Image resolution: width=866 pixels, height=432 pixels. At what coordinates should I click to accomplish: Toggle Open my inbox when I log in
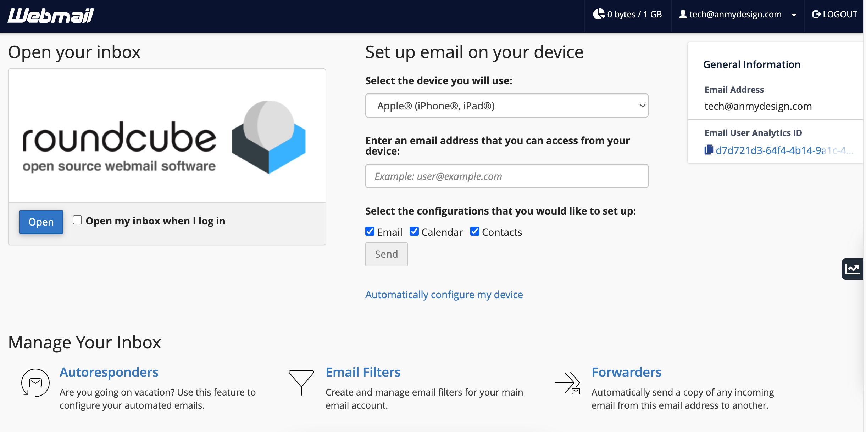tap(77, 220)
